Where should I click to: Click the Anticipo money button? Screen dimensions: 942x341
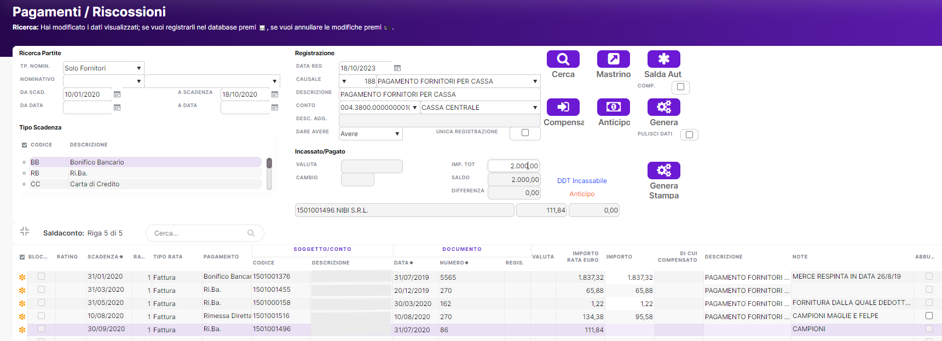(613, 107)
